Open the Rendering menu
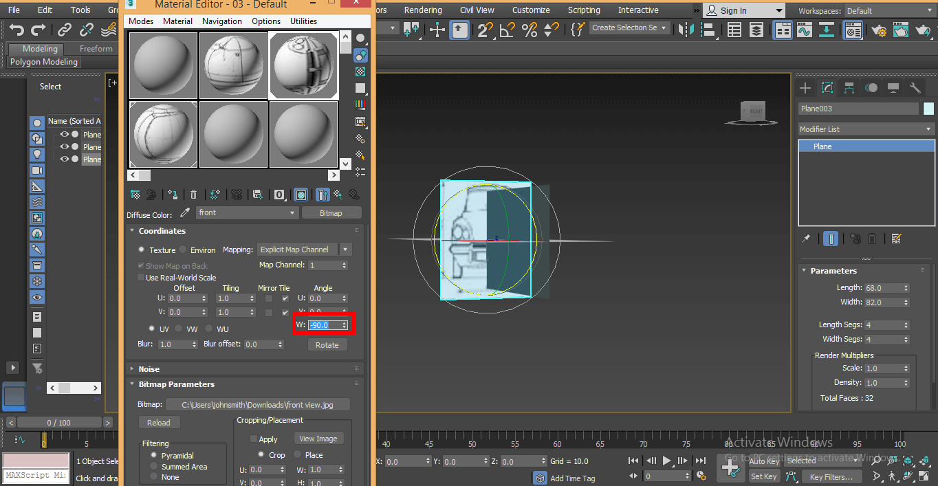938x486 pixels. 423,10
